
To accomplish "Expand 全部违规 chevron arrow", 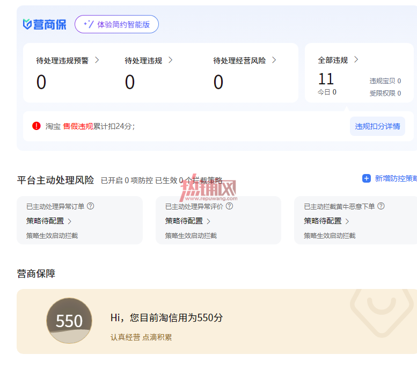I will (356, 60).
